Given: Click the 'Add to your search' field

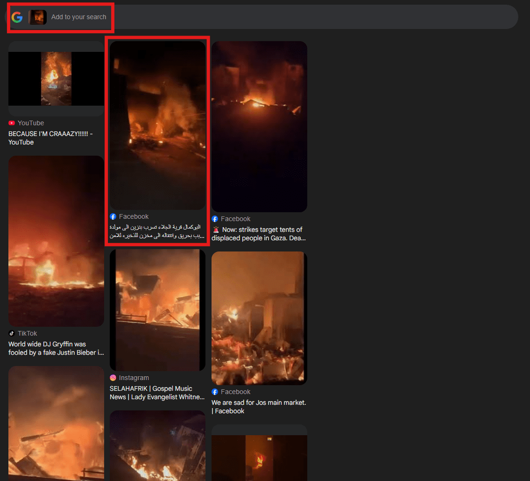Looking at the screenshot, I should point(78,17).
